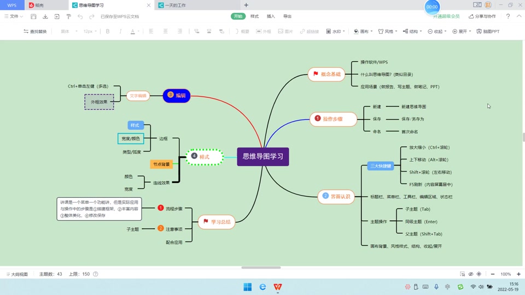Click the 查找替换 find-replace tool

[x=35, y=32]
